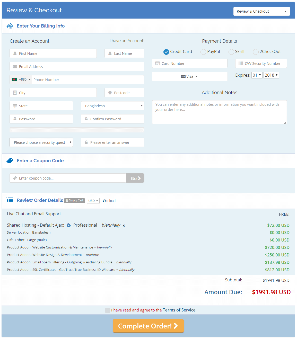Remove the Professional hosting product with the x

pos(124,225)
